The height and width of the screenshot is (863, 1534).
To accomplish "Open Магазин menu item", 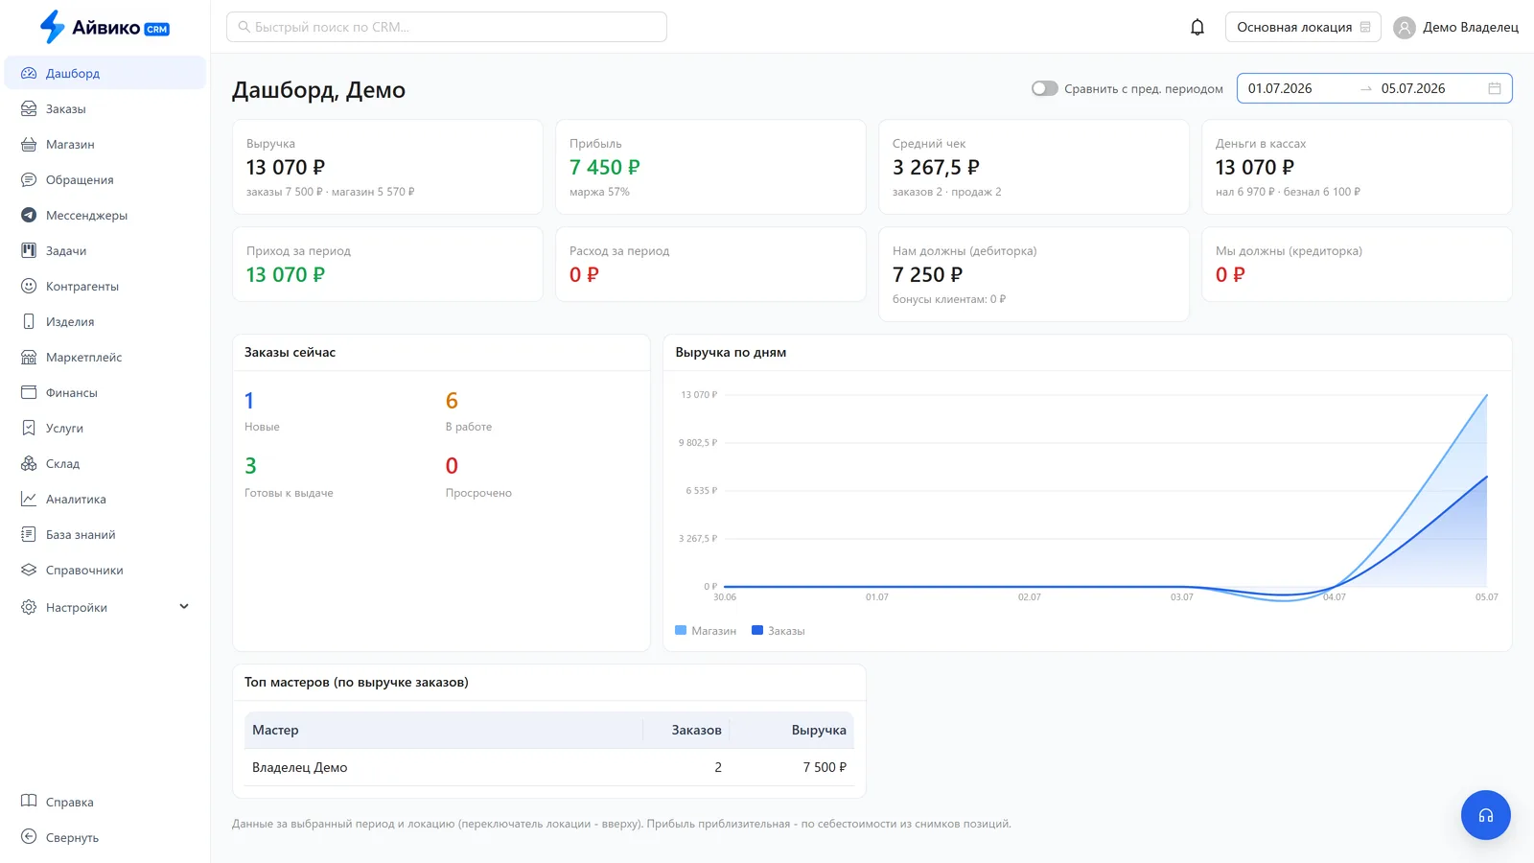I will coord(105,144).
